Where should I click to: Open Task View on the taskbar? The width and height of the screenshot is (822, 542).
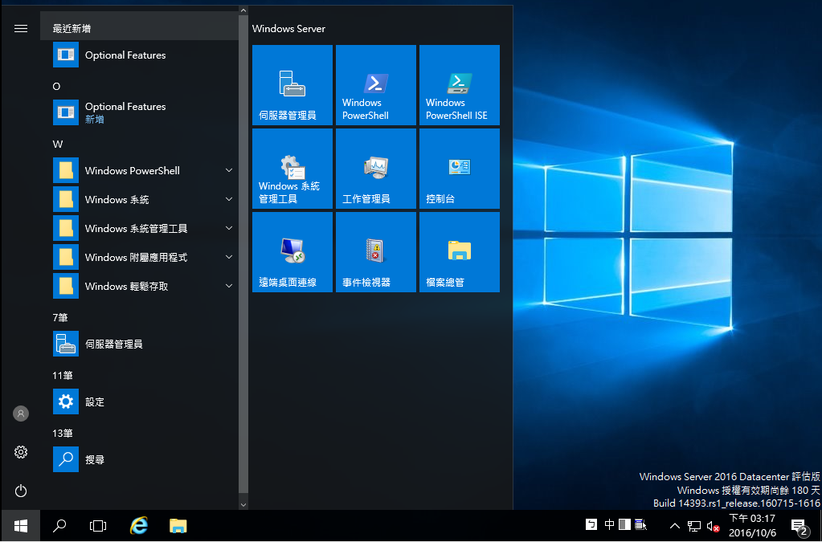pos(98,525)
